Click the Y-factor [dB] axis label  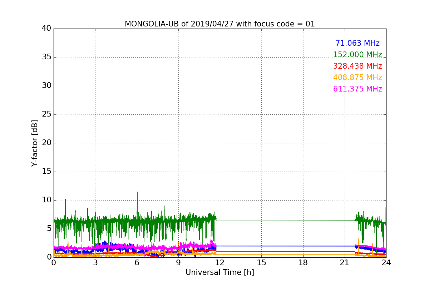pos(35,143)
